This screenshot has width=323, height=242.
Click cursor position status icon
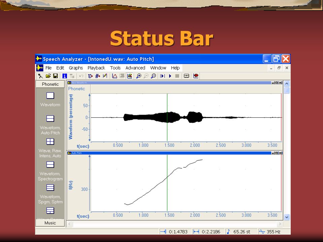[163, 232]
